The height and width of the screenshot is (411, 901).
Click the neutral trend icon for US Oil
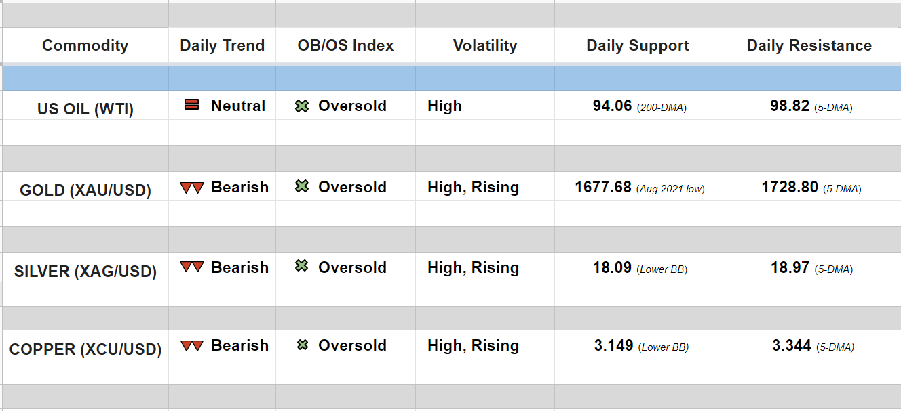(192, 105)
